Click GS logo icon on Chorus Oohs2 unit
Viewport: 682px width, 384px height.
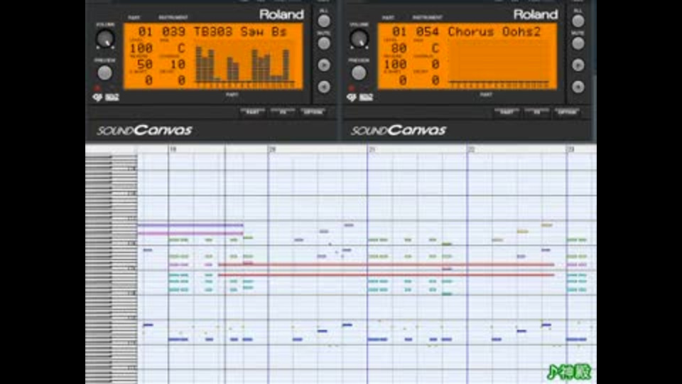pos(352,97)
